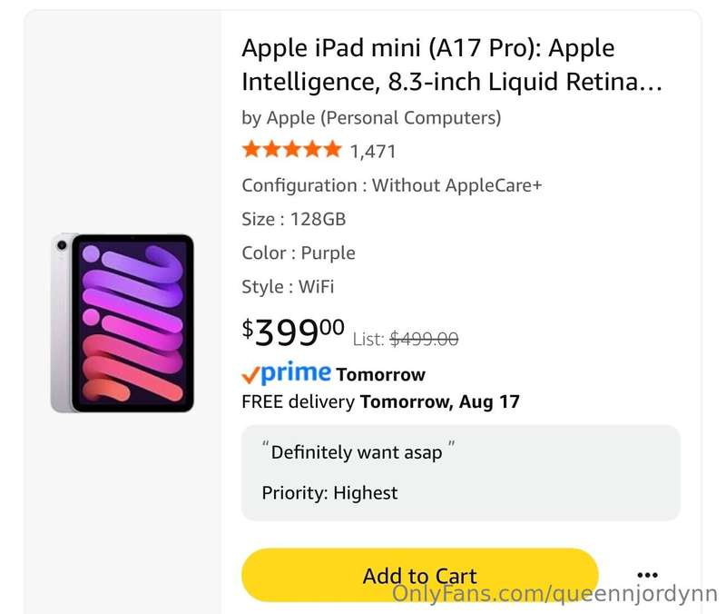Viewport: 726px width, 614px height.
Task: Click the five-star rating icons
Action: click(x=291, y=149)
